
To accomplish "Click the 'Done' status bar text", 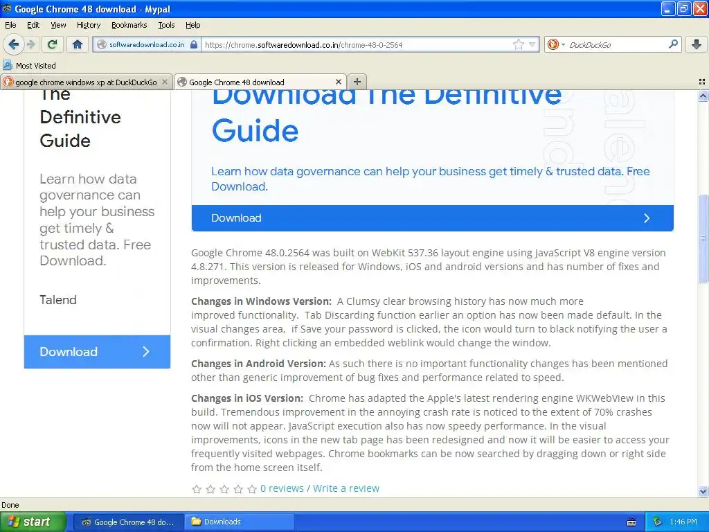I will pos(10,505).
